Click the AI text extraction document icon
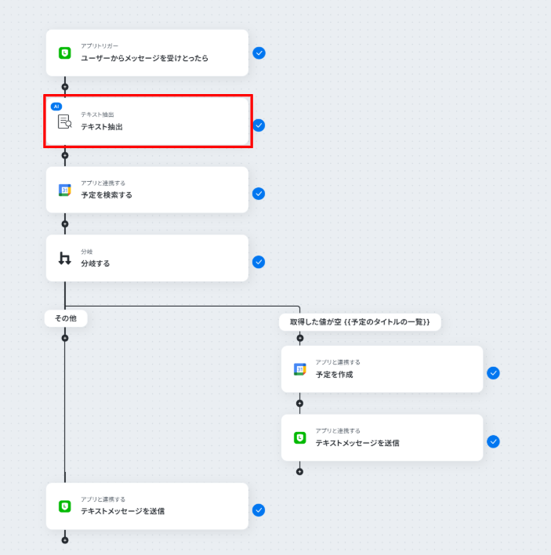551x555 pixels. coord(64,122)
